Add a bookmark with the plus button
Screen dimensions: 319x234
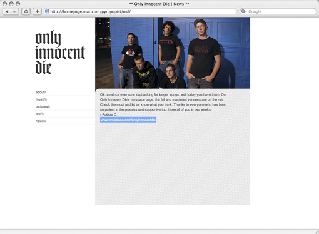37,11
